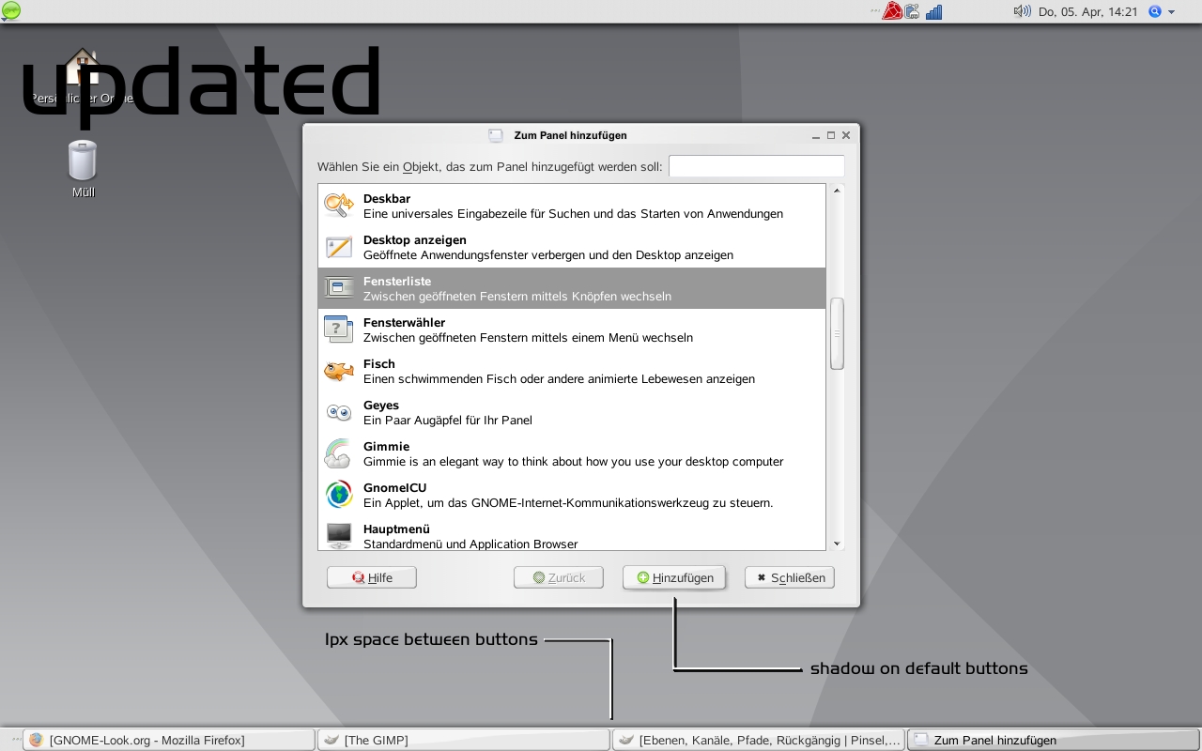This screenshot has height=751, width=1202.
Task: Click the GnomeICU applet icon
Action: coord(338,495)
